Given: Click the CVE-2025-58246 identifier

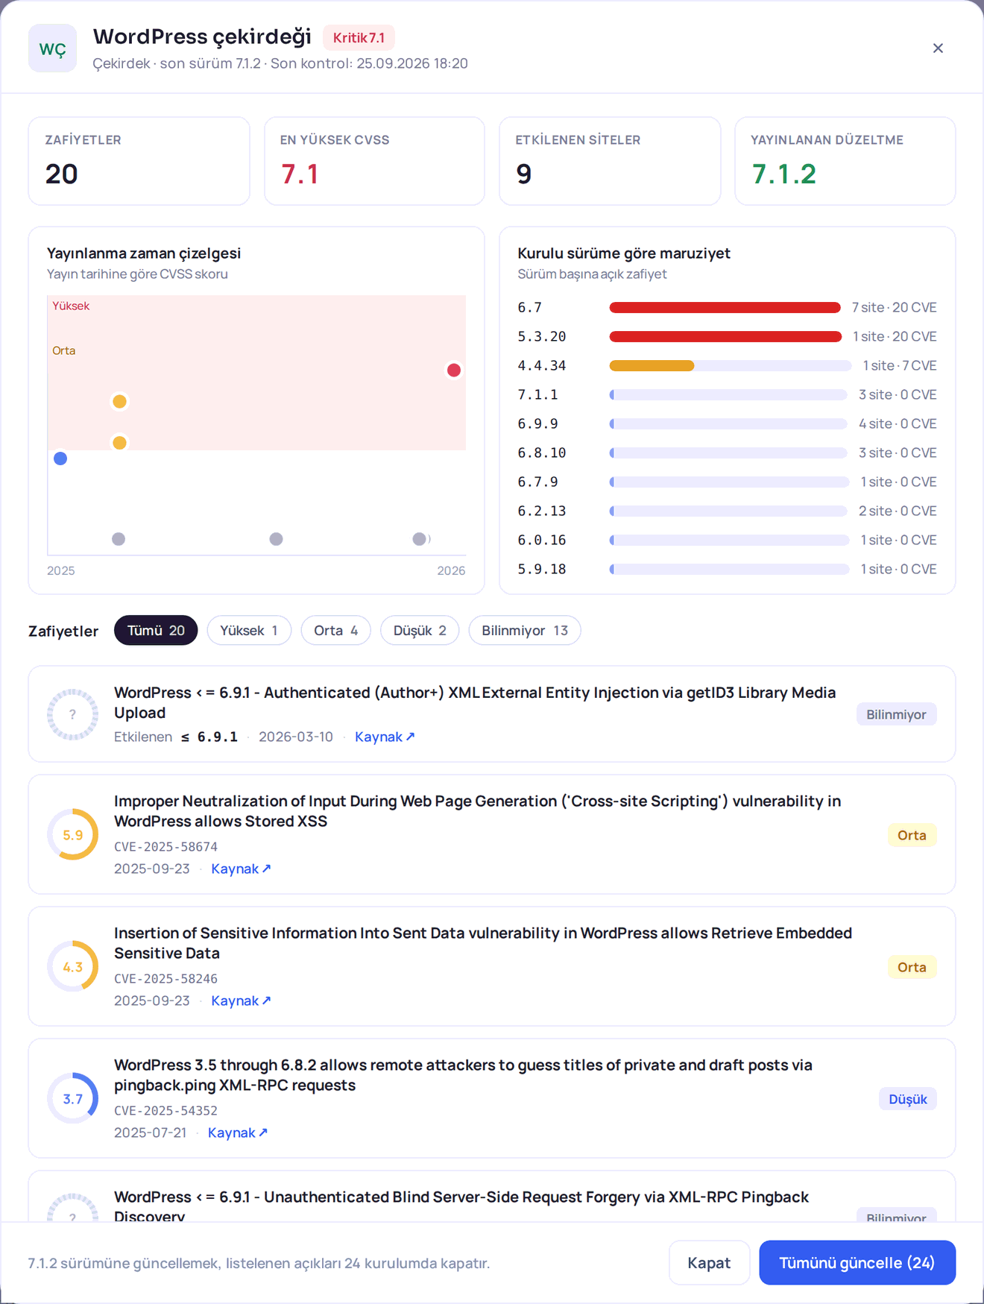Looking at the screenshot, I should pyautogui.click(x=165, y=979).
